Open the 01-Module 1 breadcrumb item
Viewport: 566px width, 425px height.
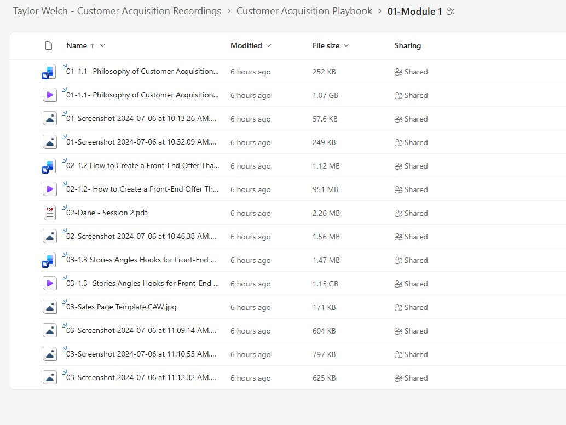point(413,10)
